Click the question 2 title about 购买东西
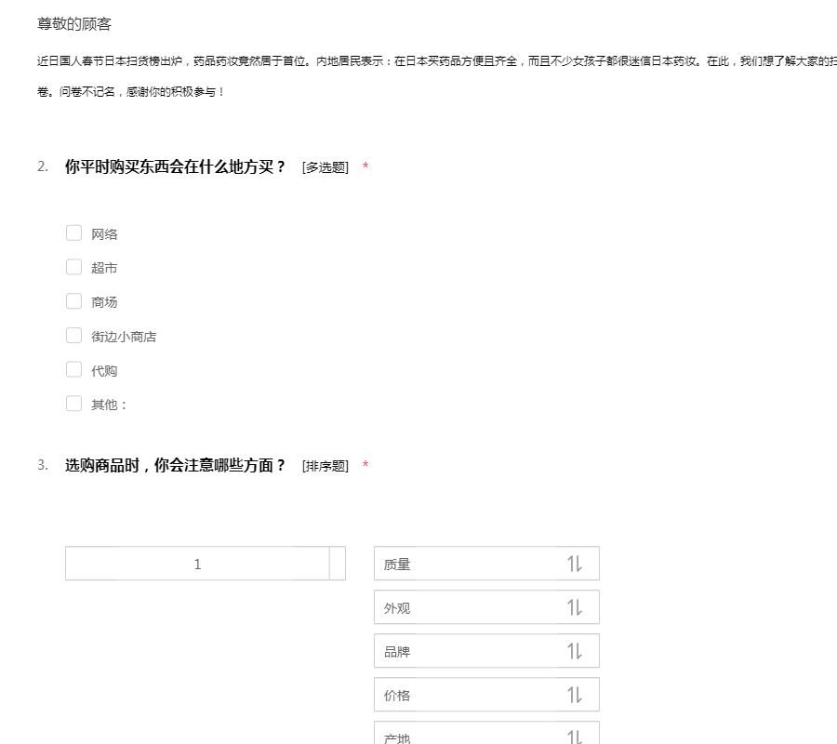The height and width of the screenshot is (744, 837). coord(175,167)
